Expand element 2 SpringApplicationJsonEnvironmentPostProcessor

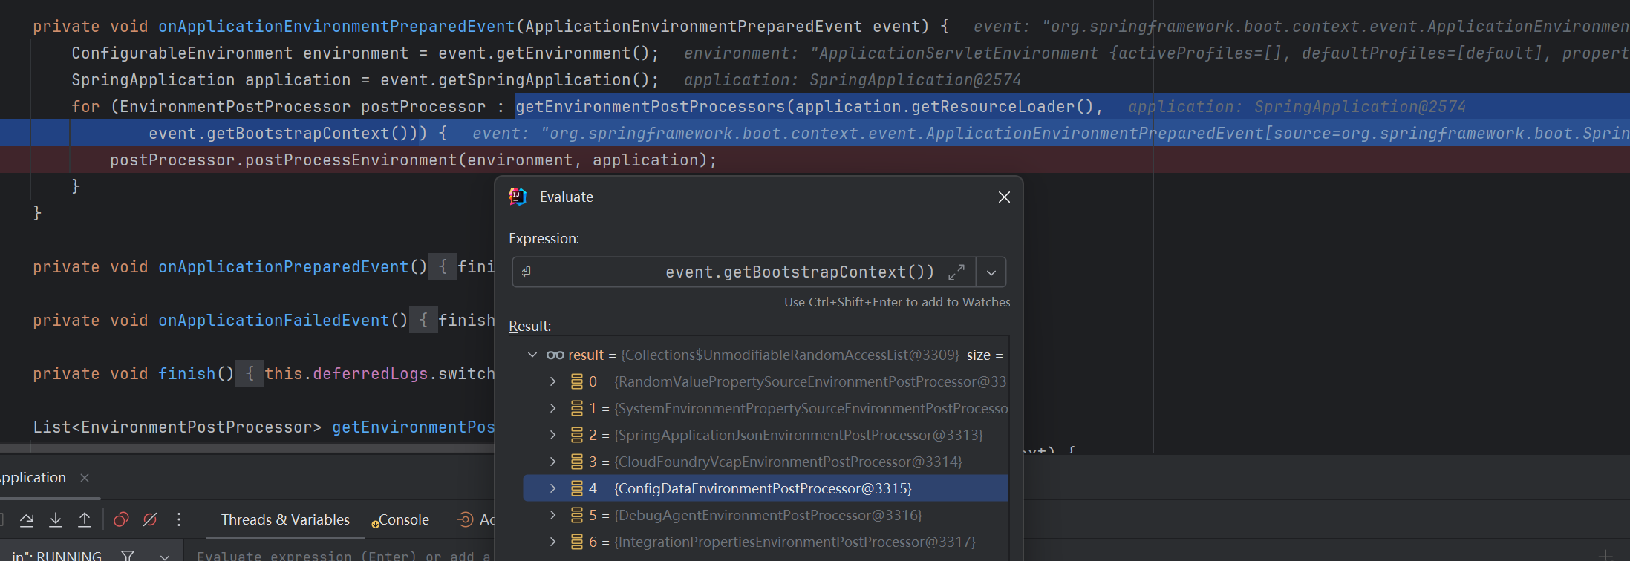point(552,435)
